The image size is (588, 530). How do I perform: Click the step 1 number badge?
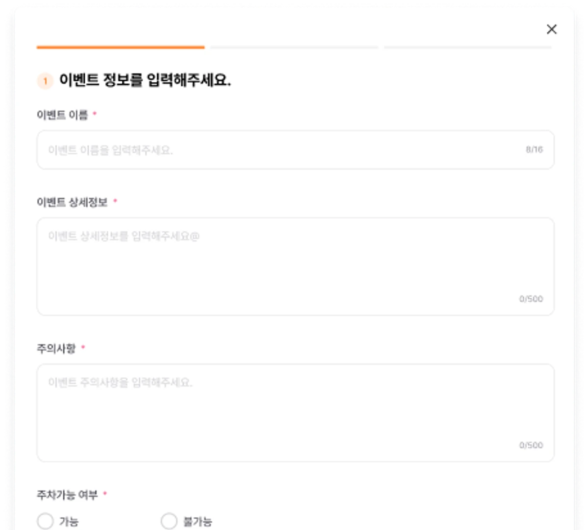tap(45, 81)
